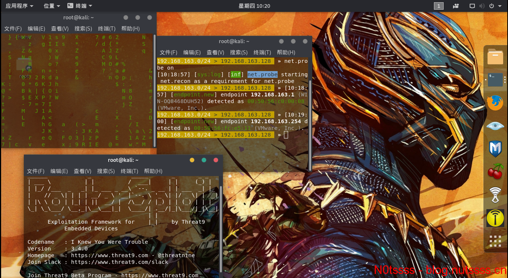
Task: Open Firefox from the dock
Action: pos(495,103)
